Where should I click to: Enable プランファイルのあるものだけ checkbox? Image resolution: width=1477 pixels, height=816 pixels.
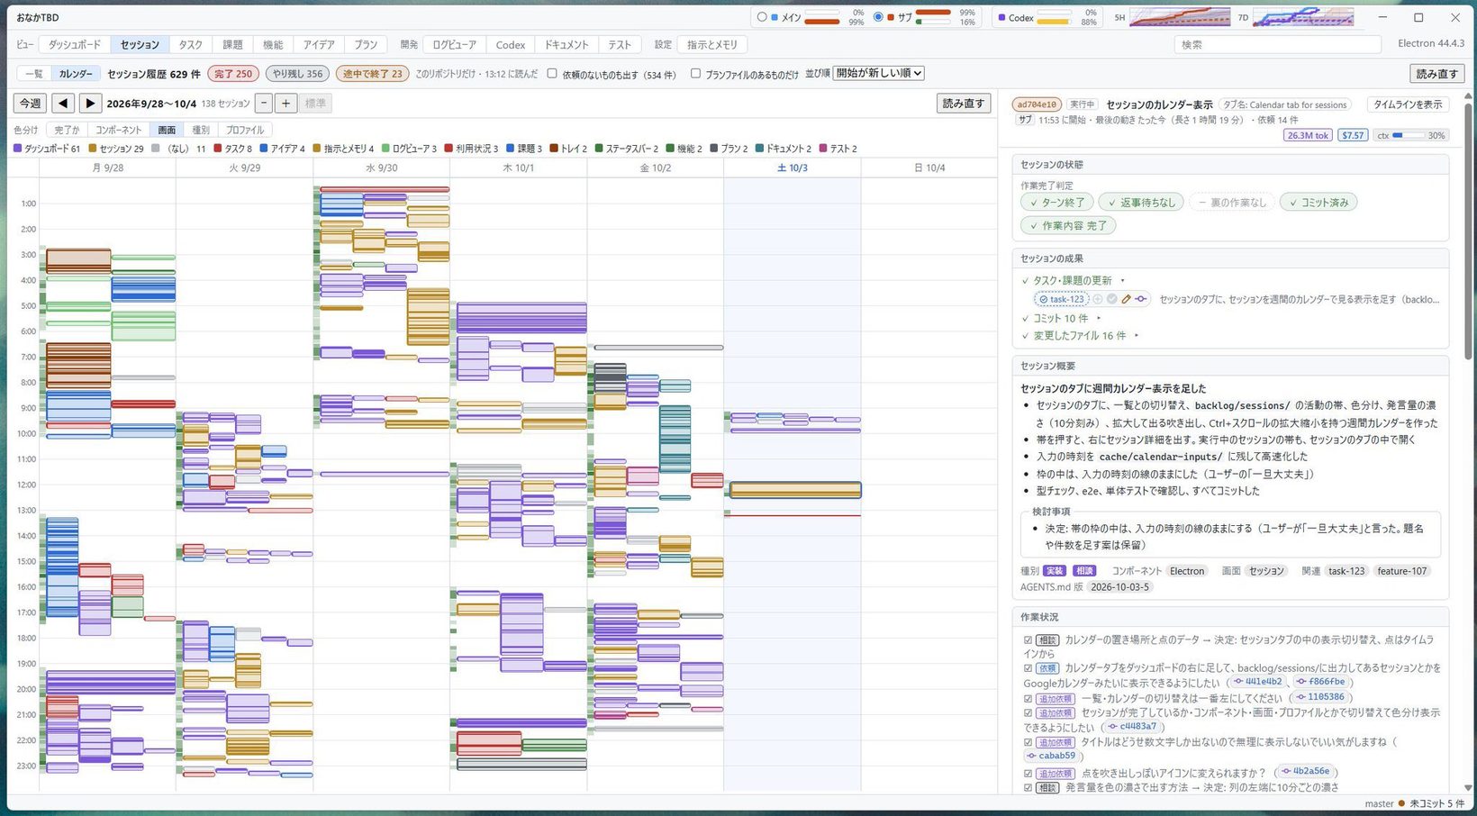click(695, 74)
